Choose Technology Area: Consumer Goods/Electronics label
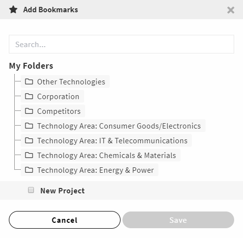243x238 pixels. coord(119,126)
